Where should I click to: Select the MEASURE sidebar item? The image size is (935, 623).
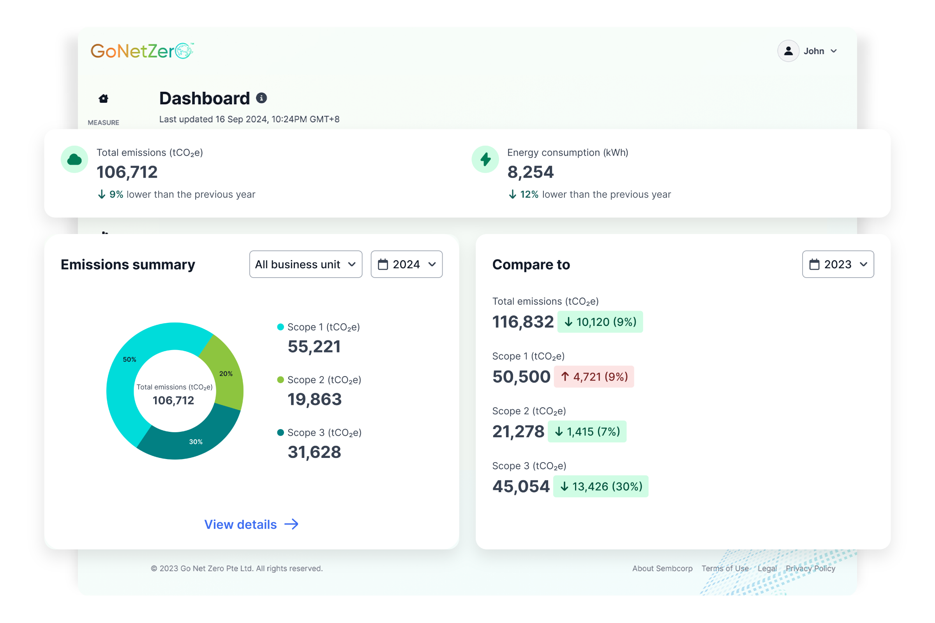click(x=103, y=122)
